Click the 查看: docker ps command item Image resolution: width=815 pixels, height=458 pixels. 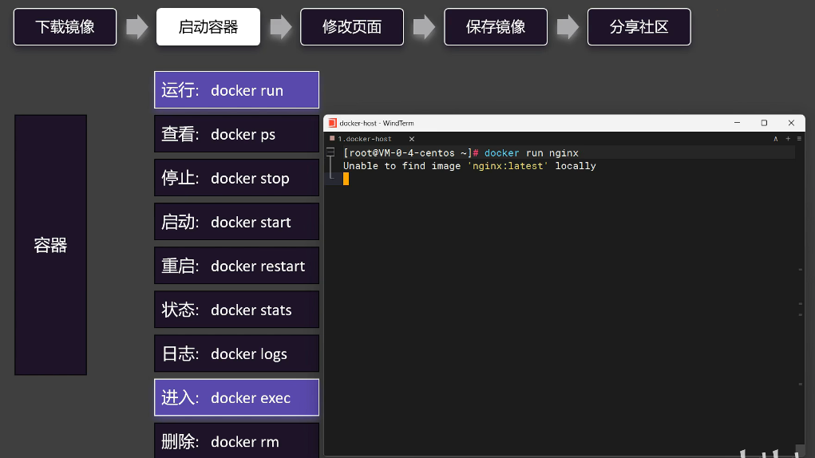(x=236, y=134)
